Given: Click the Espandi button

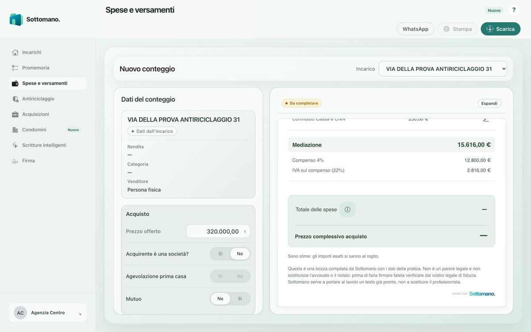Looking at the screenshot, I should pos(489,103).
